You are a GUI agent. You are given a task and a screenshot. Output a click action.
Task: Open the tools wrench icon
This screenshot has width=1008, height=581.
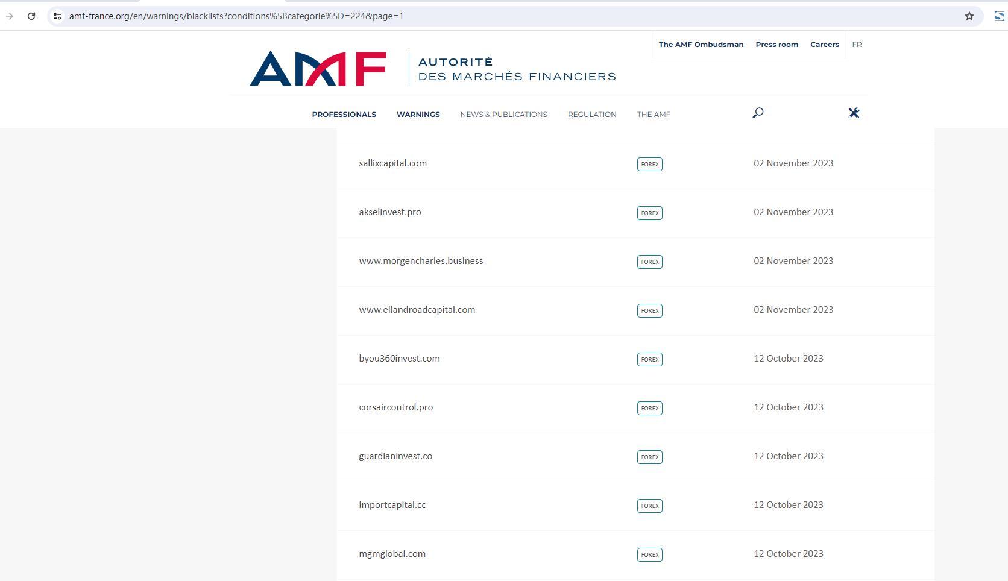coord(853,113)
